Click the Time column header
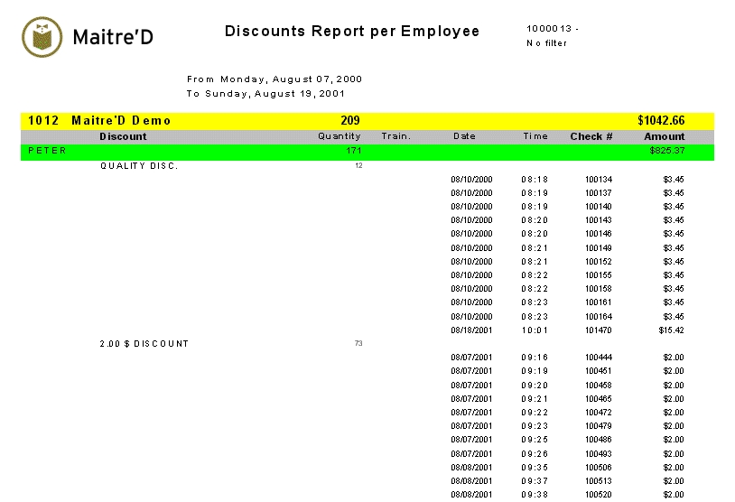 pyautogui.click(x=535, y=136)
